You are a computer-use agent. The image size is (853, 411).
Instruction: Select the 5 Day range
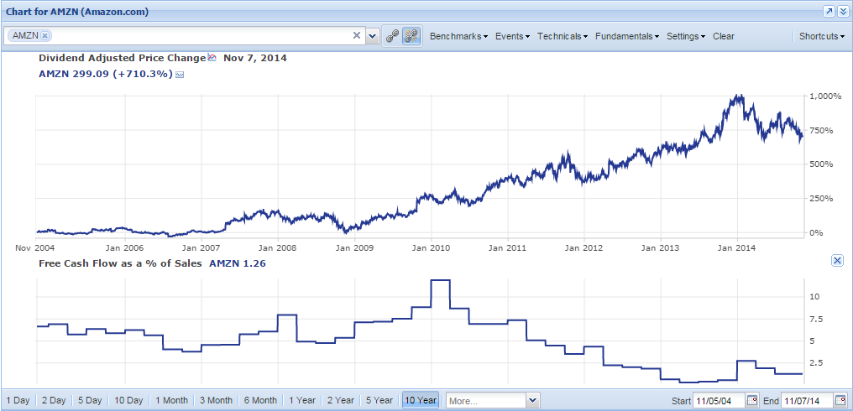[89, 400]
